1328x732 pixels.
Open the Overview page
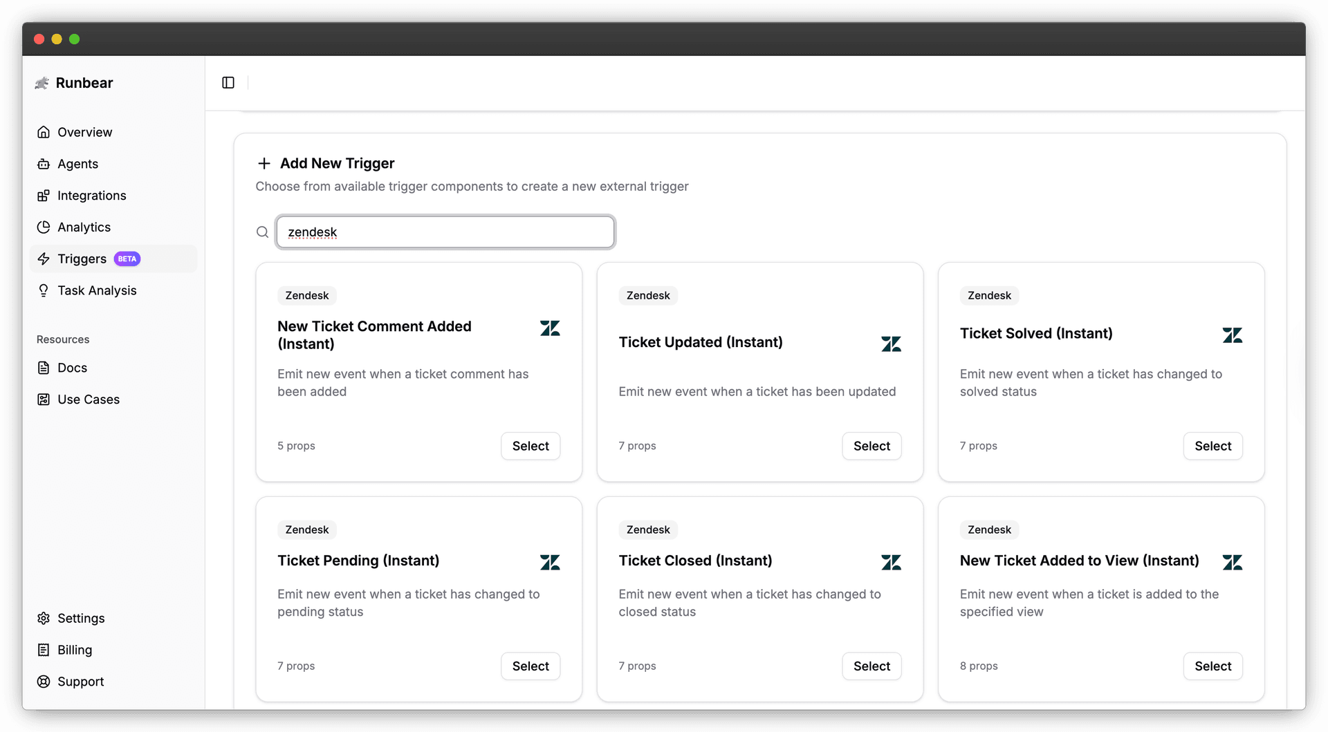pyautogui.click(x=84, y=132)
